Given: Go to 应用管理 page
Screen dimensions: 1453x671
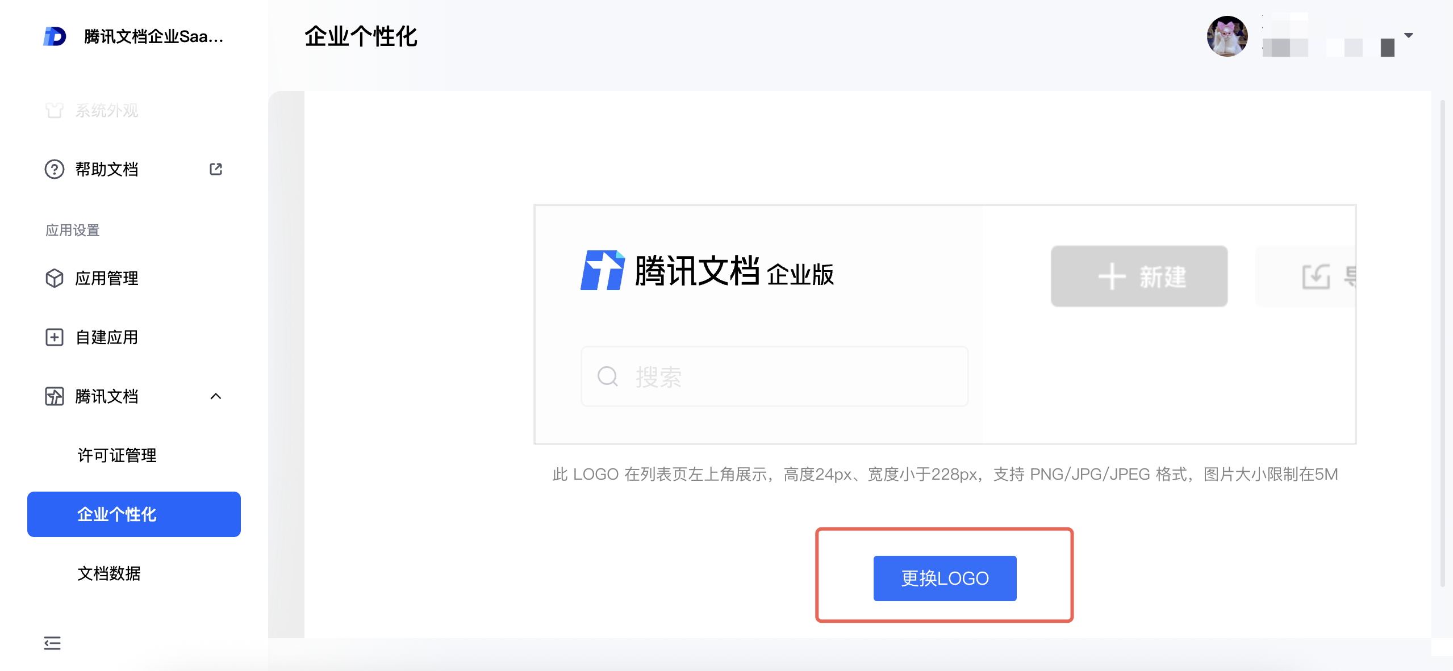Looking at the screenshot, I should [107, 278].
